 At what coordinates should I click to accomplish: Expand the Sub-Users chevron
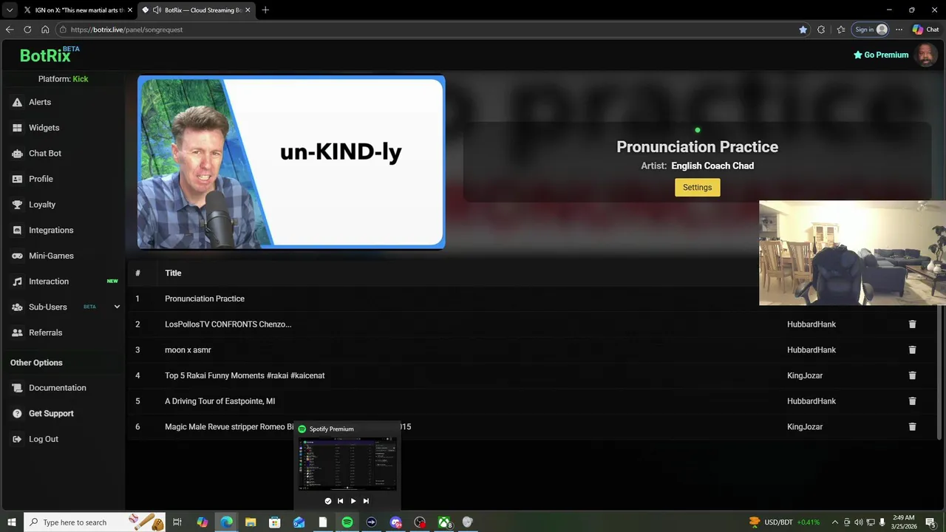pos(117,307)
